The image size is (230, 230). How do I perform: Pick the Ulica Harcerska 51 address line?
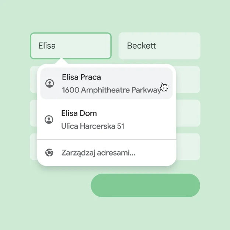[x=93, y=126]
